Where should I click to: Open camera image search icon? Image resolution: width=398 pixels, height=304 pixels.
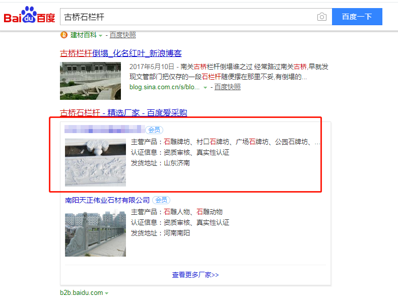(322, 17)
